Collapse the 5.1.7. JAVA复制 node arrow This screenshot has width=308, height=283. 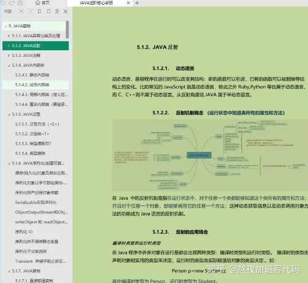click(9, 271)
